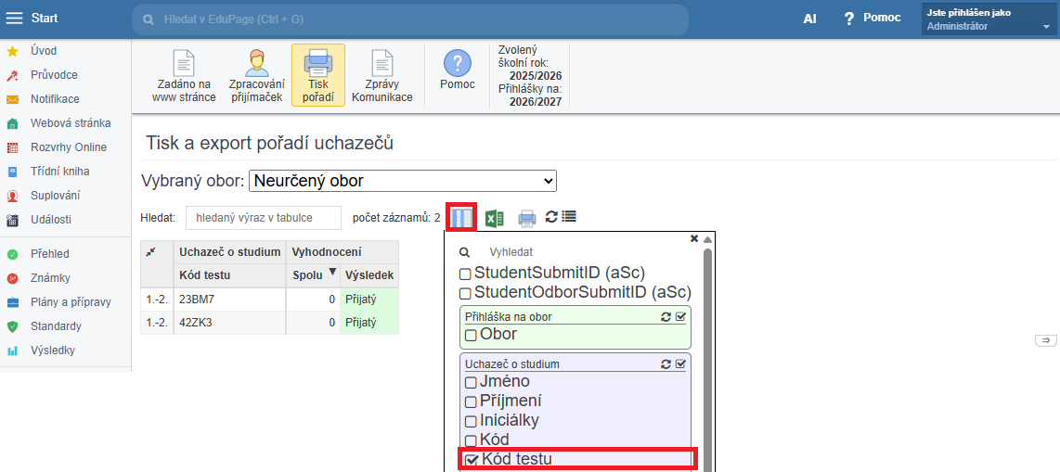This screenshot has width=1060, height=472.
Task: Click the printer icon above the table
Action: coord(527,218)
